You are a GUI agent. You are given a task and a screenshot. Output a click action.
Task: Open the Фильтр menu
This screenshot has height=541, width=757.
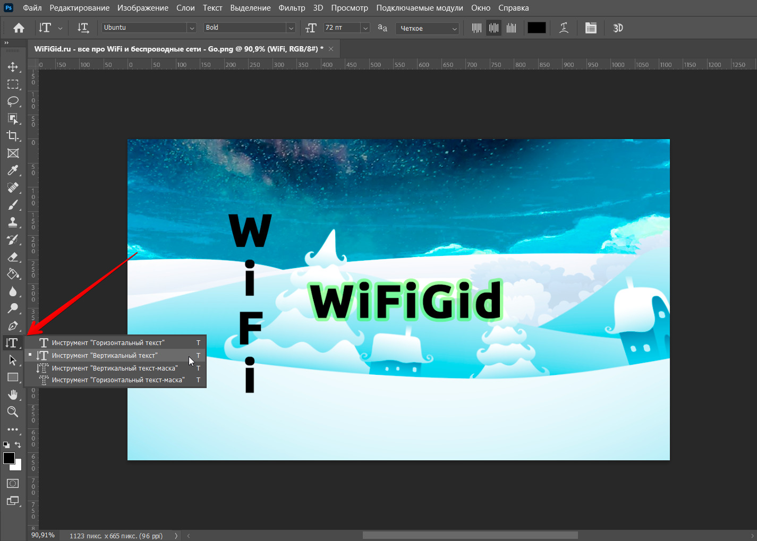point(292,8)
